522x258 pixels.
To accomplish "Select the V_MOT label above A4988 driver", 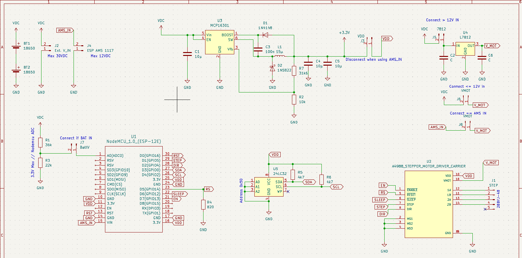I will coord(491,163).
